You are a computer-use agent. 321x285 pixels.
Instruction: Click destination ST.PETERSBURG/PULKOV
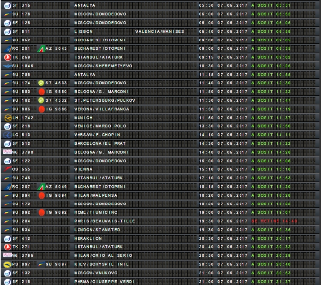pyautogui.click(x=105, y=100)
